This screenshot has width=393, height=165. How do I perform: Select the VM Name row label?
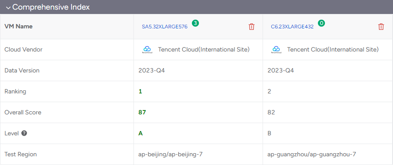pyautogui.click(x=18, y=27)
